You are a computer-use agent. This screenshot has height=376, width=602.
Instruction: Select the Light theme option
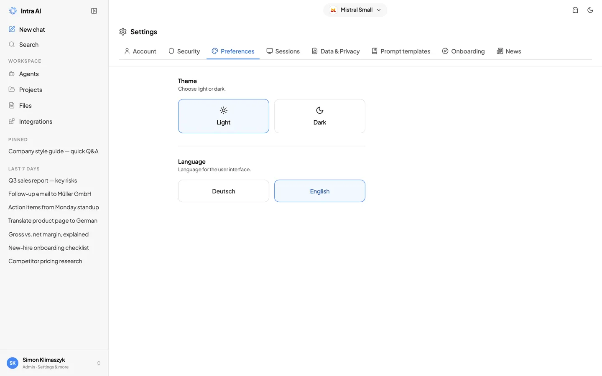click(224, 116)
